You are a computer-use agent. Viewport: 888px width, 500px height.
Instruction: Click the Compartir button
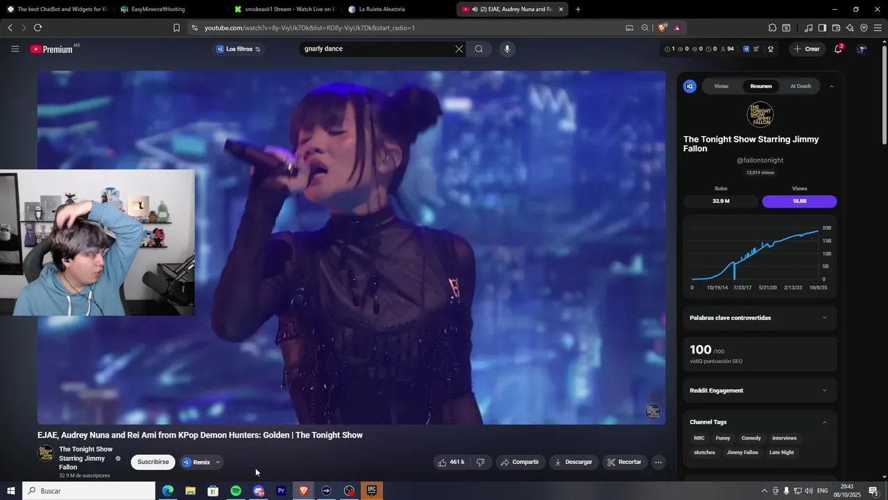[x=520, y=462]
